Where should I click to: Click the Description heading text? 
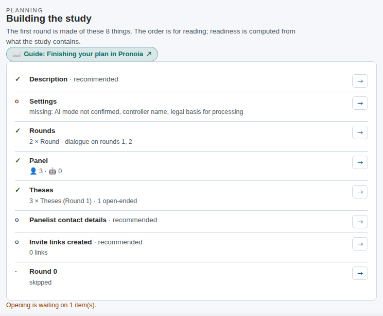pos(48,79)
